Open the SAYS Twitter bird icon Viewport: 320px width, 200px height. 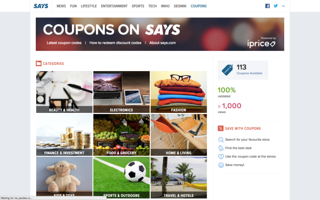pyautogui.click(x=276, y=6)
